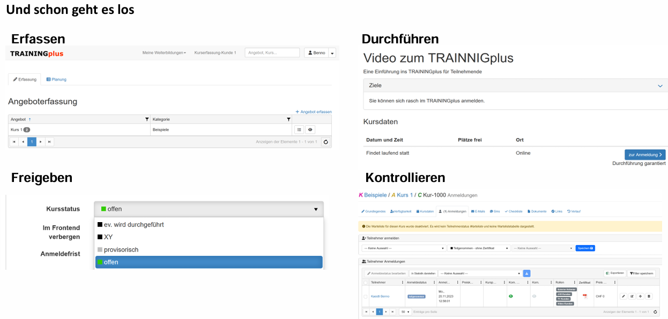This screenshot has height=319, width=668.
Task: Open the E-Mails tab
Action: [x=478, y=211]
